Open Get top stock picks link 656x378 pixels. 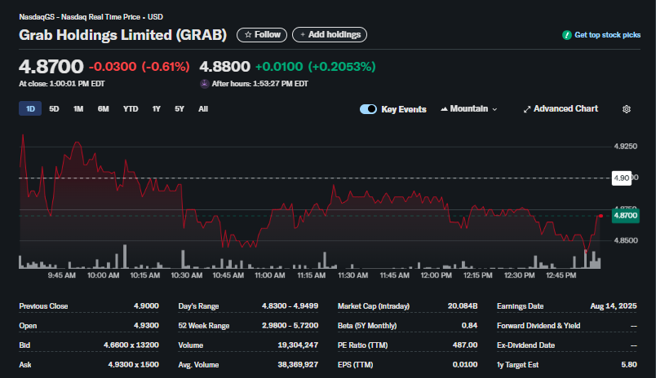tap(607, 35)
